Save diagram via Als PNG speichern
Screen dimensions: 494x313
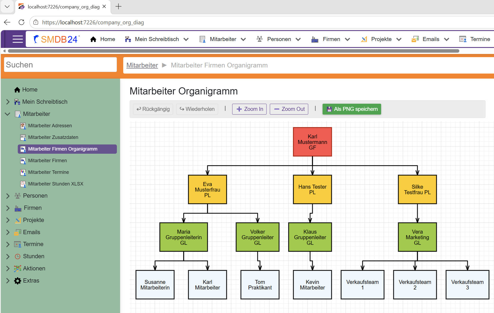352,109
